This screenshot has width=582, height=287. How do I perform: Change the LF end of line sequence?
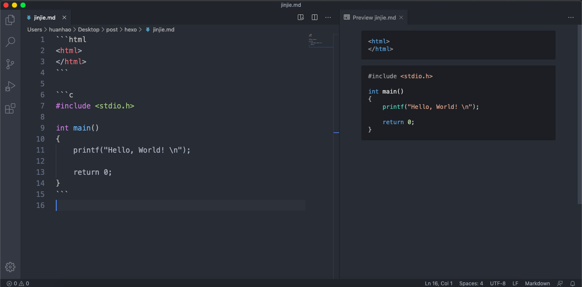pos(516,283)
